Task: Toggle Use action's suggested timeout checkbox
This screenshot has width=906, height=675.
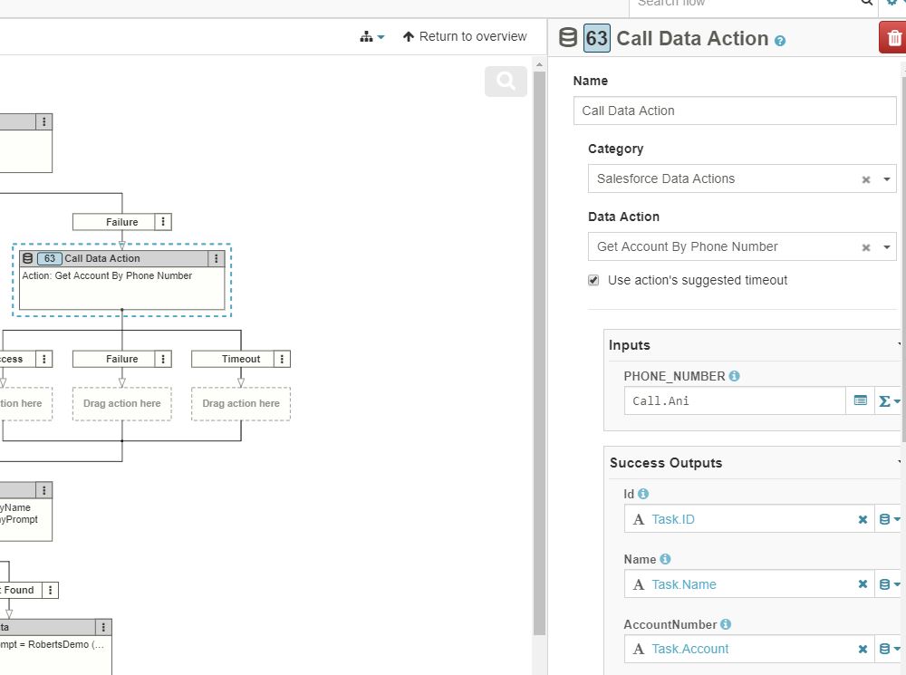Action: pyautogui.click(x=593, y=280)
